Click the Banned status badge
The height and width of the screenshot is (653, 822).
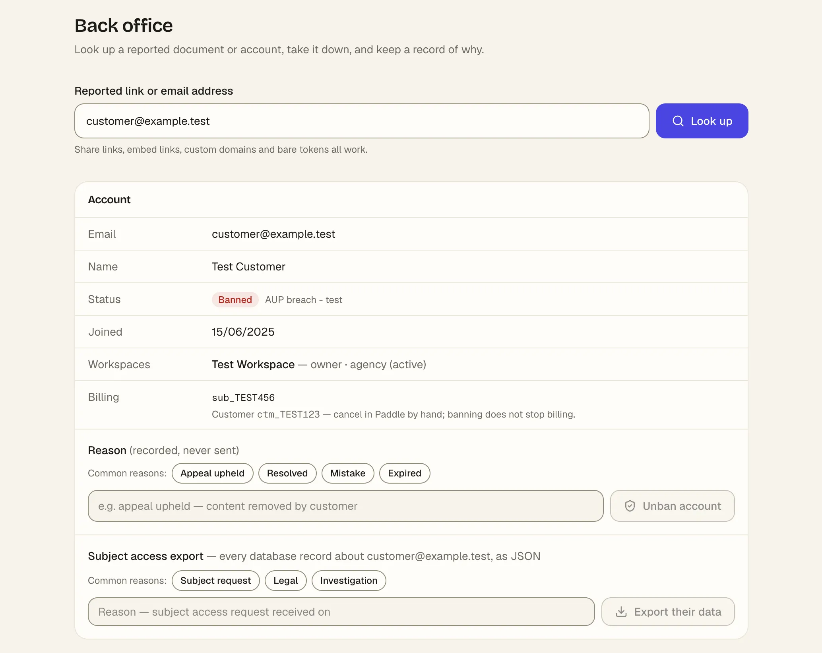tap(235, 300)
